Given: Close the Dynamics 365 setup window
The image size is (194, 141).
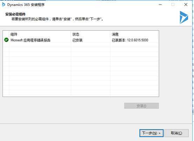Looking at the screenshot, I should (x=186, y=5).
